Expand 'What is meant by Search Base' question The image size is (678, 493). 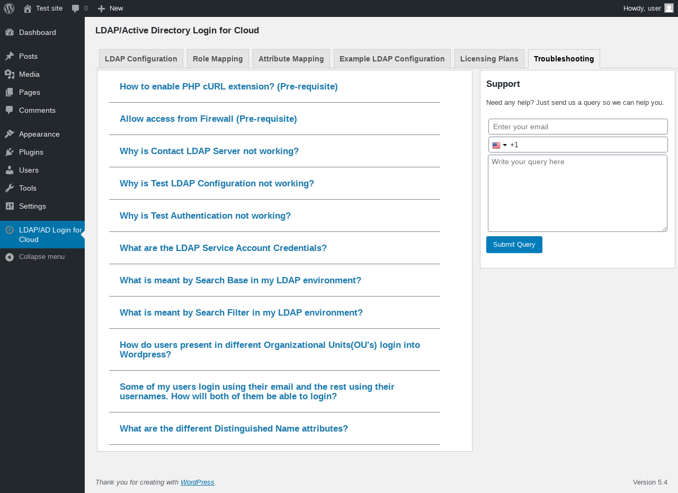240,280
